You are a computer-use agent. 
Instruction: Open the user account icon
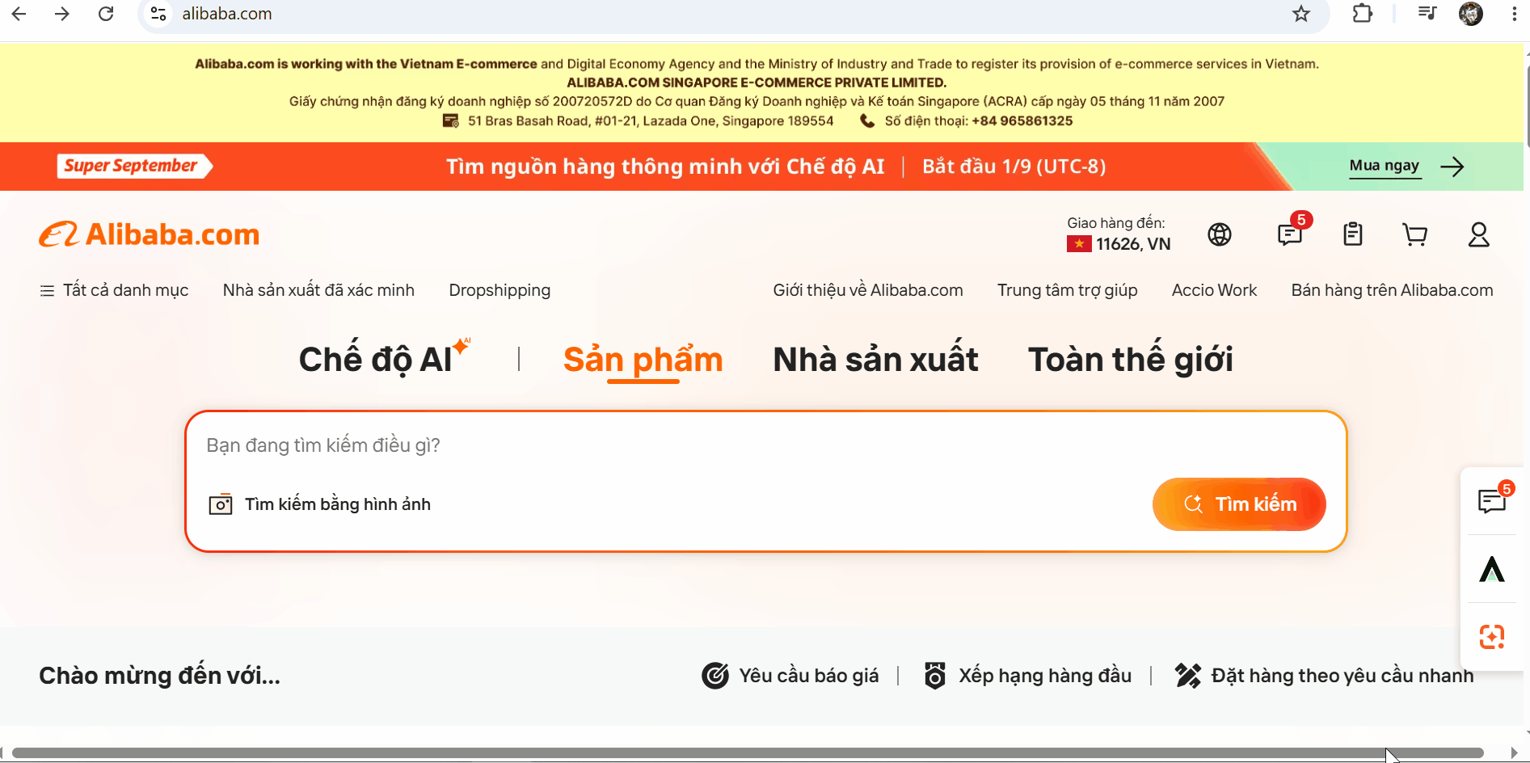pyautogui.click(x=1479, y=234)
